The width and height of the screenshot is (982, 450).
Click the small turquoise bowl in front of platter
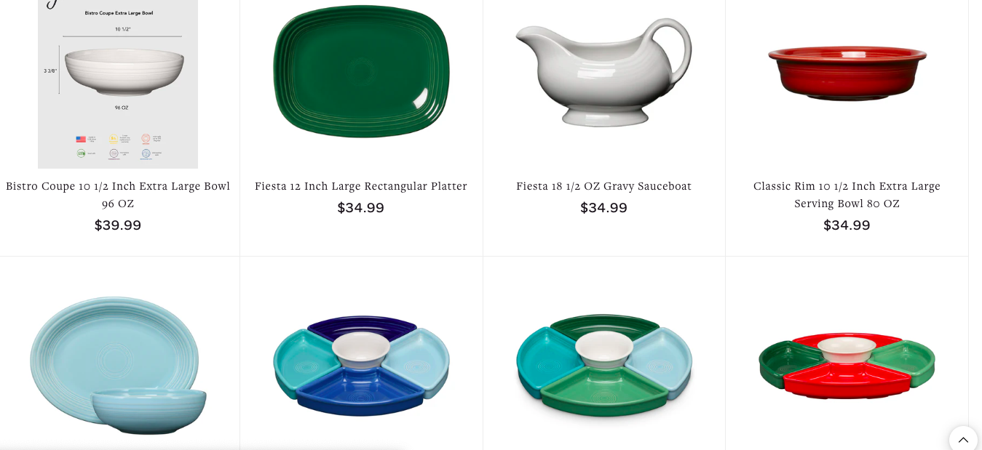tap(149, 410)
